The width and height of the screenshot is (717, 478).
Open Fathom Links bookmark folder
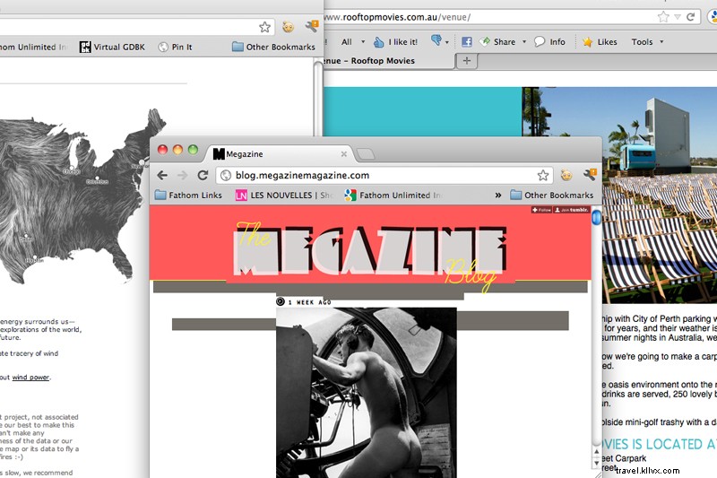point(189,196)
